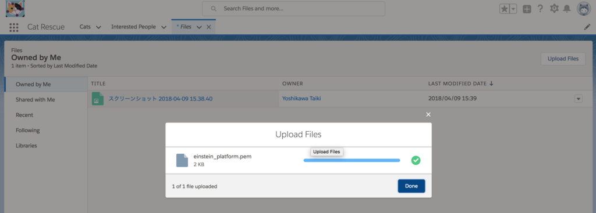The width and height of the screenshot is (596, 213).
Task: Click the Cat Rescue app name
Action: tap(46, 27)
